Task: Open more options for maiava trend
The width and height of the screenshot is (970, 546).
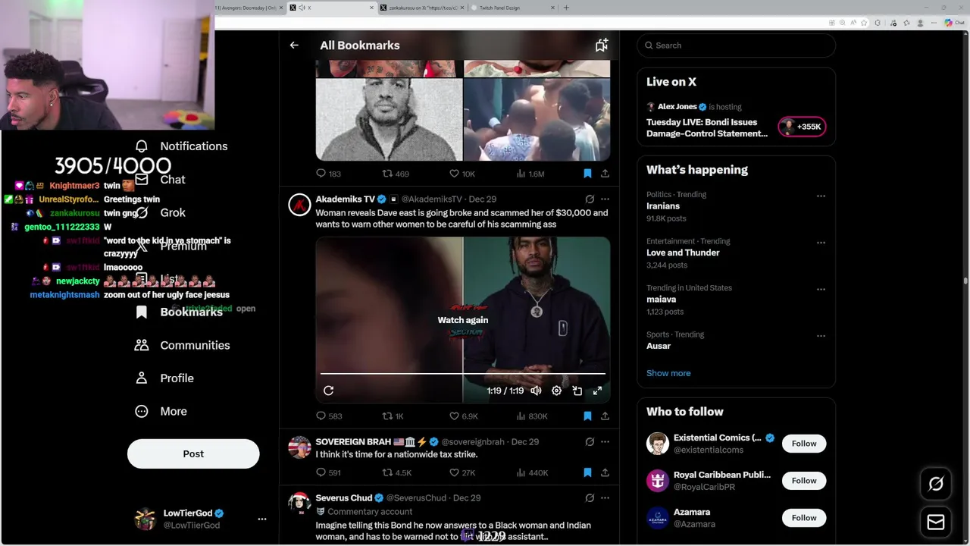Action: [821, 289]
